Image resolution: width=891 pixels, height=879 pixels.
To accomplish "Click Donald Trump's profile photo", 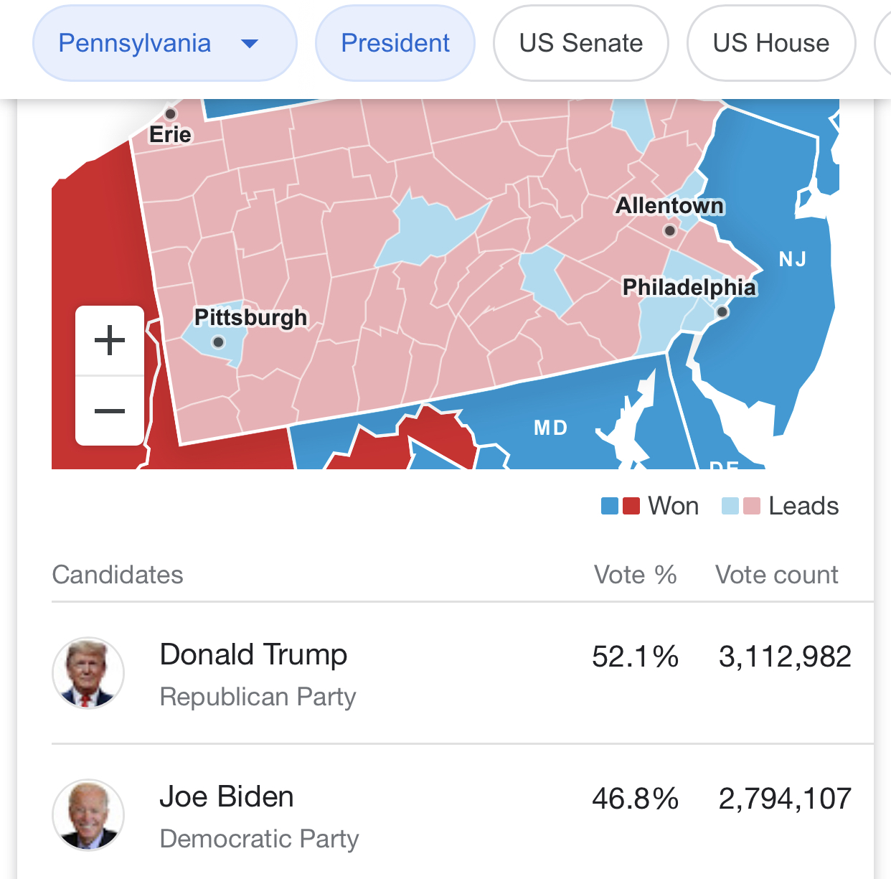I will point(88,673).
